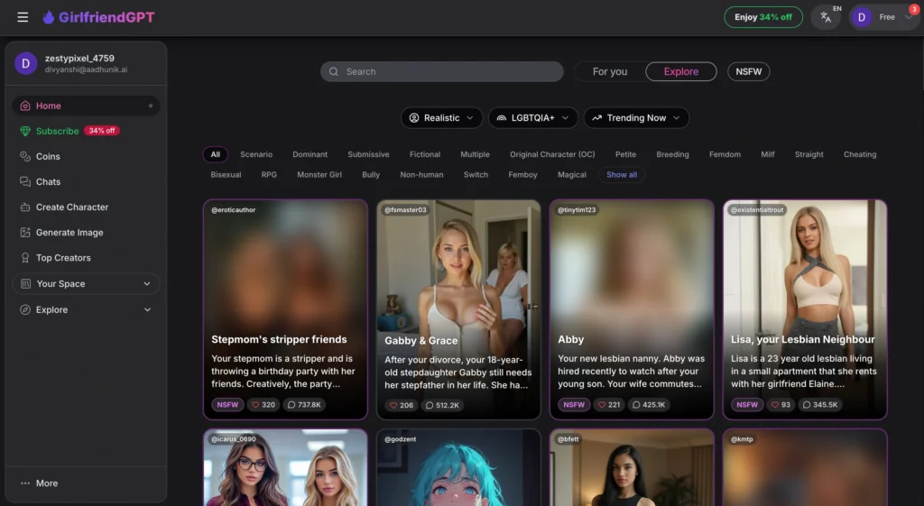Viewport: 924px width, 506px height.
Task: Like the Abby card heart 221
Action: click(x=609, y=405)
